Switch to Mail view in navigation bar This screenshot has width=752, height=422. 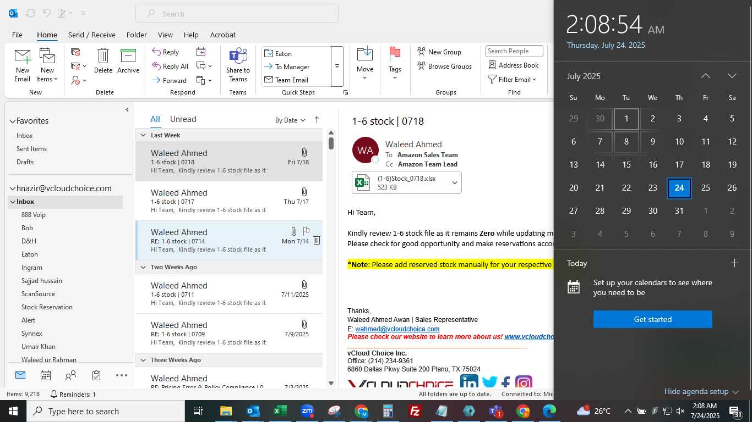coord(20,375)
